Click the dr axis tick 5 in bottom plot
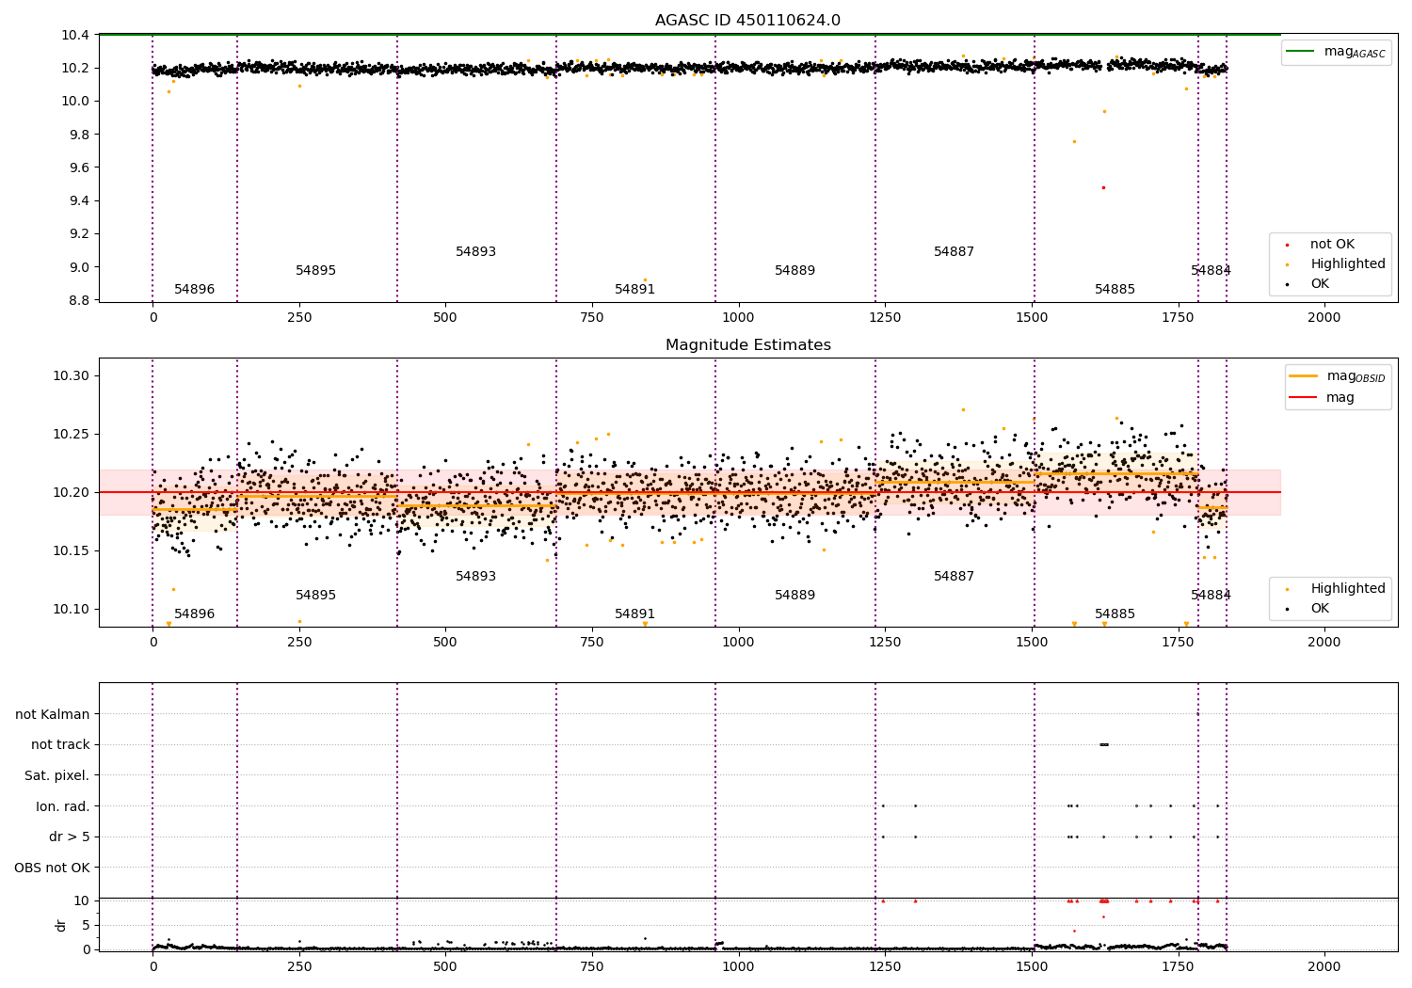1412x988 pixels. 87,925
